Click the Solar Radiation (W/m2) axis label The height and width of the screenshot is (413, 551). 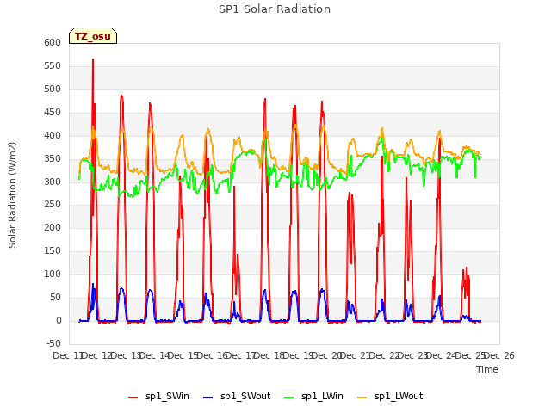[x=12, y=195]
